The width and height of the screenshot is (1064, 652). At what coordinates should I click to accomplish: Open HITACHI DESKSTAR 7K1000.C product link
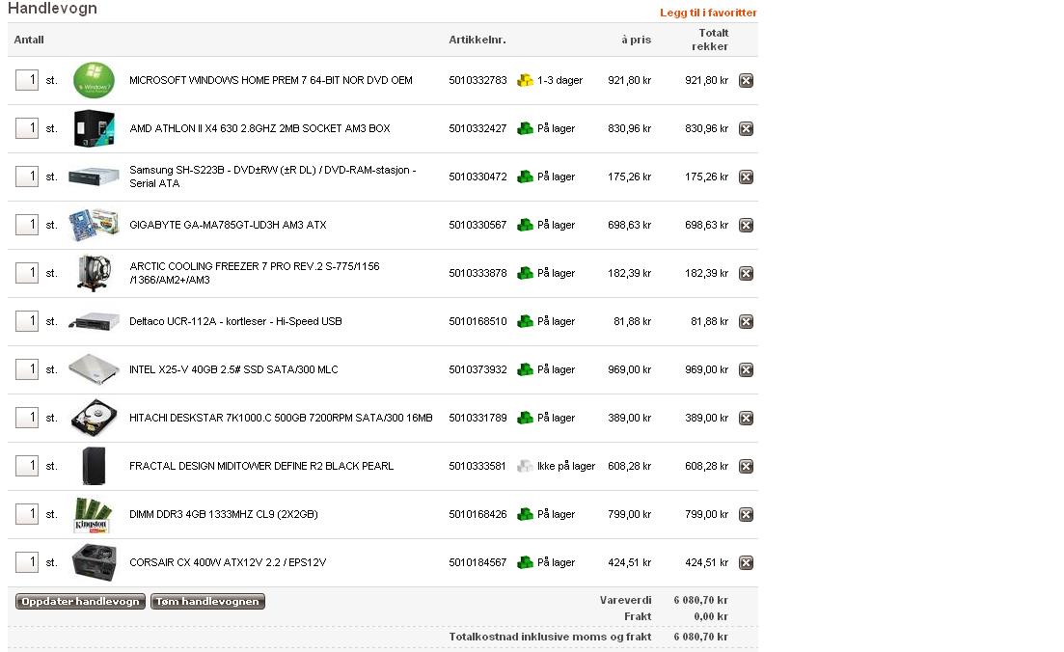pyautogui.click(x=281, y=418)
